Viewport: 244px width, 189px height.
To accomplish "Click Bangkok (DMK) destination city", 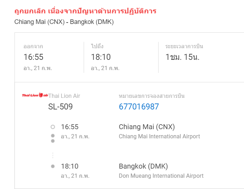I will [143, 166].
